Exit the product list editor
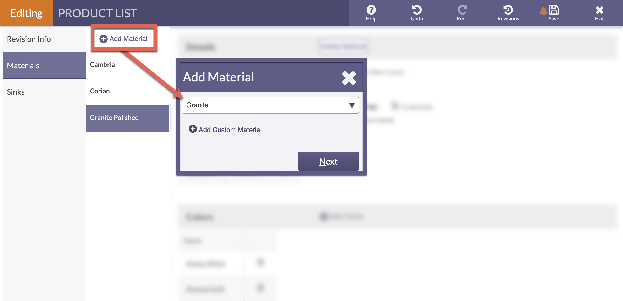 coord(599,10)
